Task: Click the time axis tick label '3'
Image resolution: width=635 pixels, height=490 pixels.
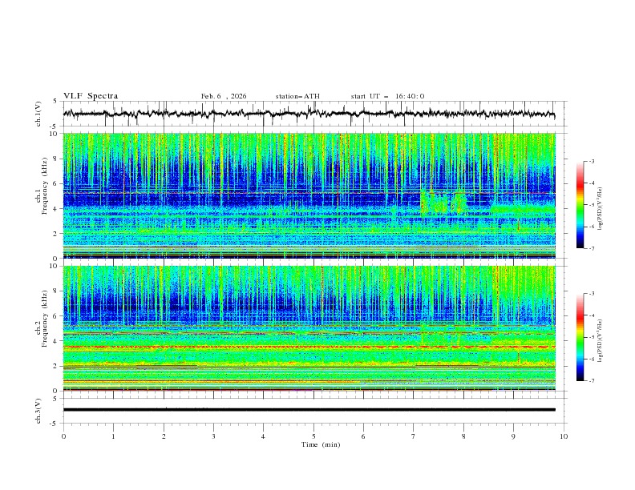Action: pos(213,436)
